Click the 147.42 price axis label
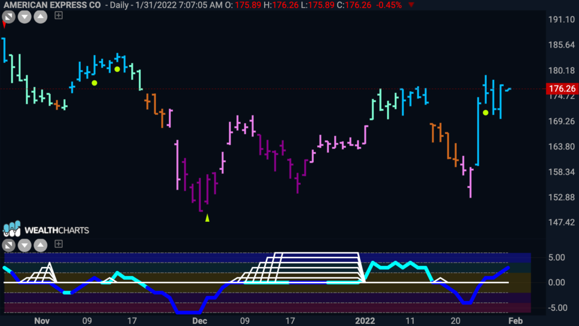Viewport: 579px width, 326px height. click(x=561, y=222)
